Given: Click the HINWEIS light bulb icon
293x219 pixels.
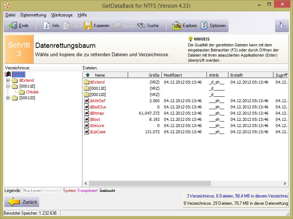Looking at the screenshot, I should (x=190, y=39).
